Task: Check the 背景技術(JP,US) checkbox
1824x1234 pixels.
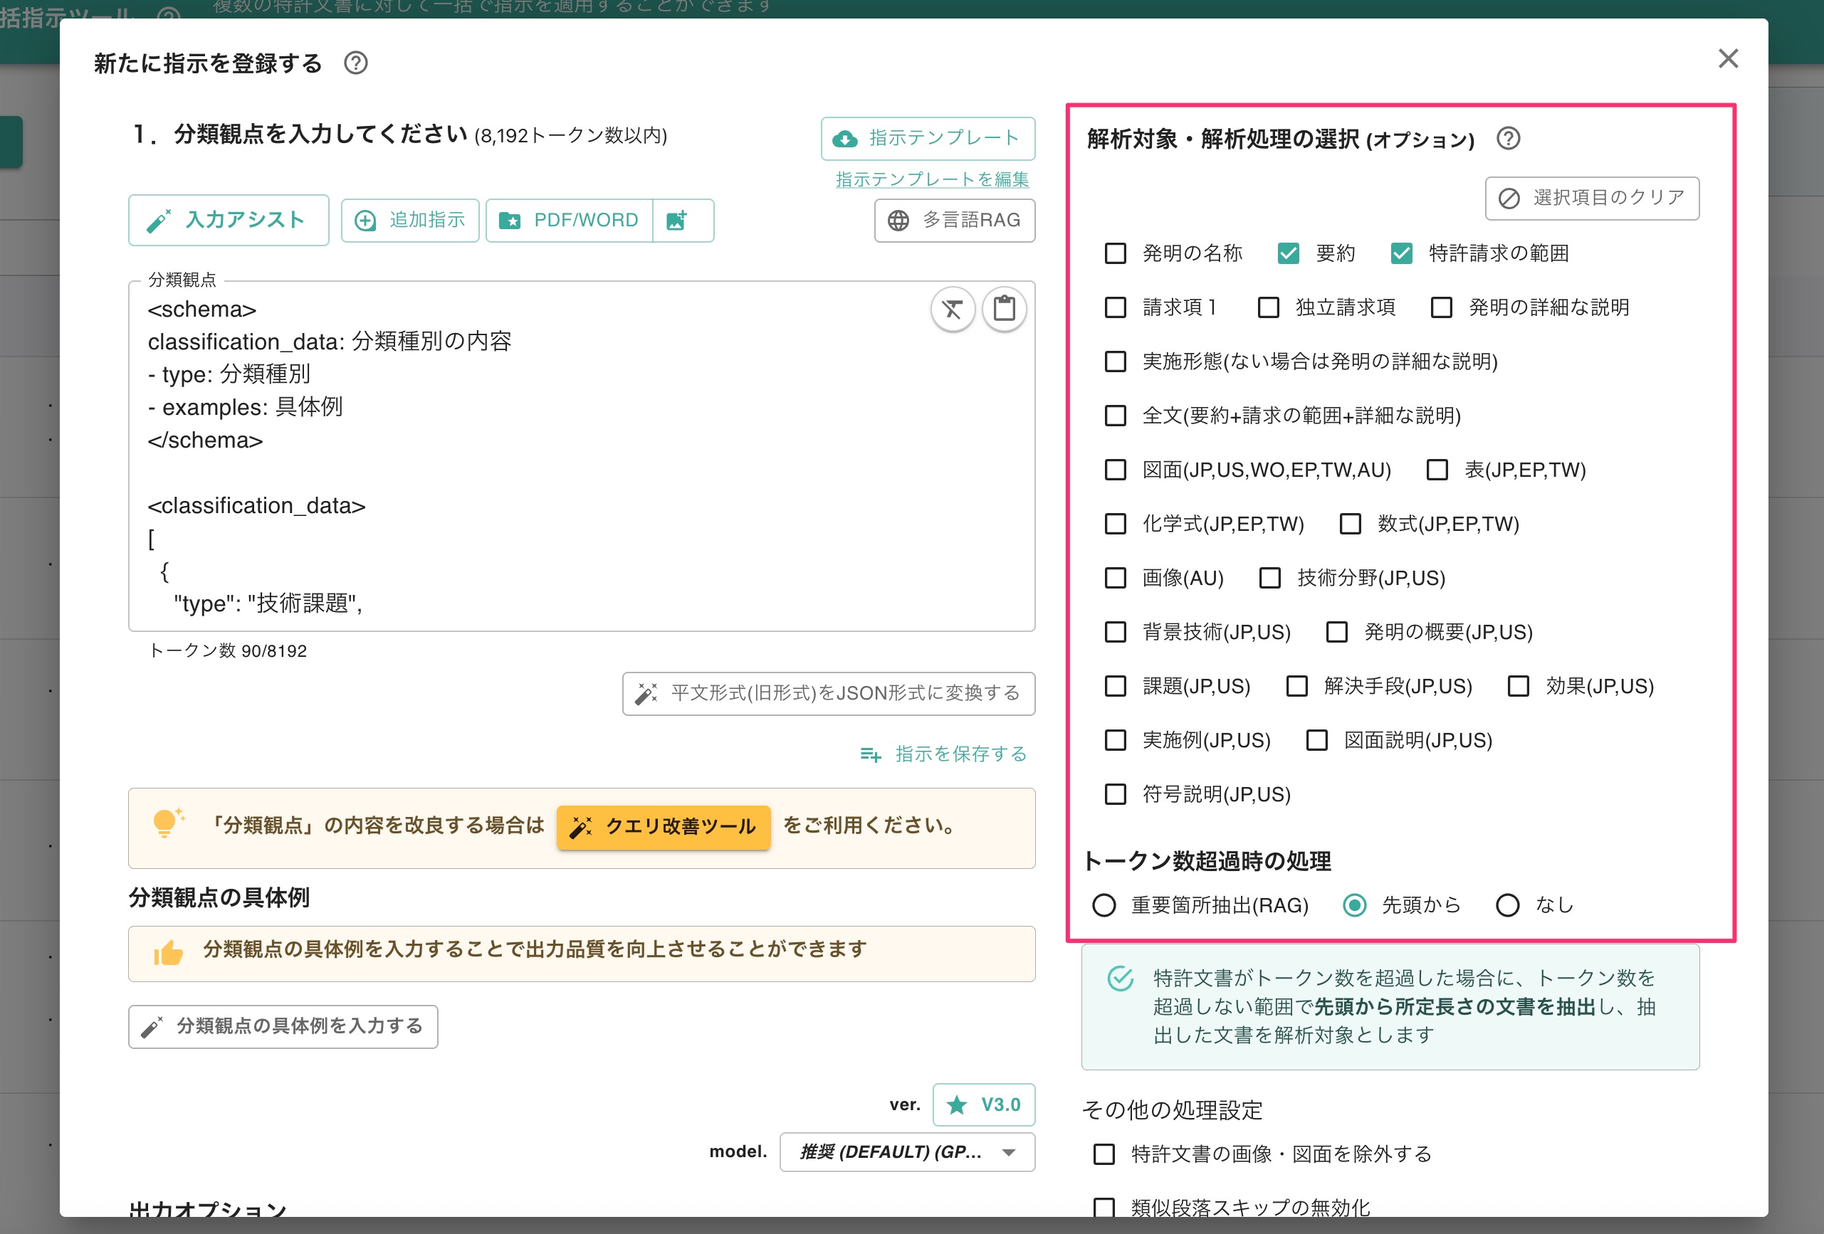Action: (1114, 632)
